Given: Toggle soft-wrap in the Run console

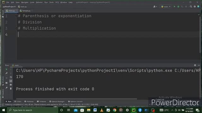Looking at the screenshot, I should (11, 77).
